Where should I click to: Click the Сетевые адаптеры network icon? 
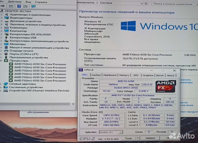tap(6, 84)
